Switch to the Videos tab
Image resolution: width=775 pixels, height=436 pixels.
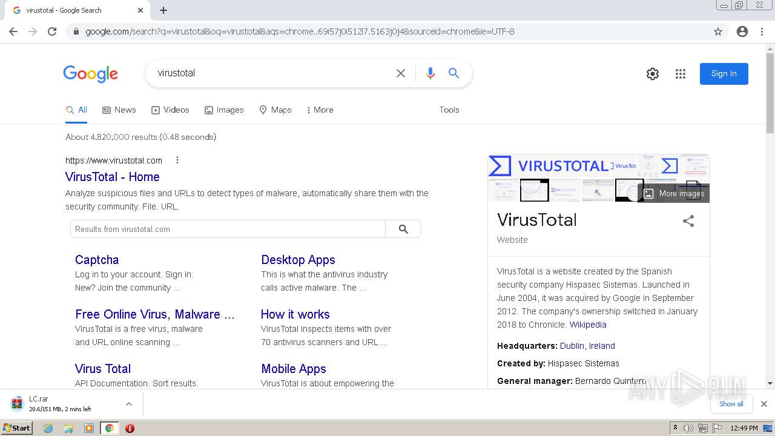tap(170, 110)
